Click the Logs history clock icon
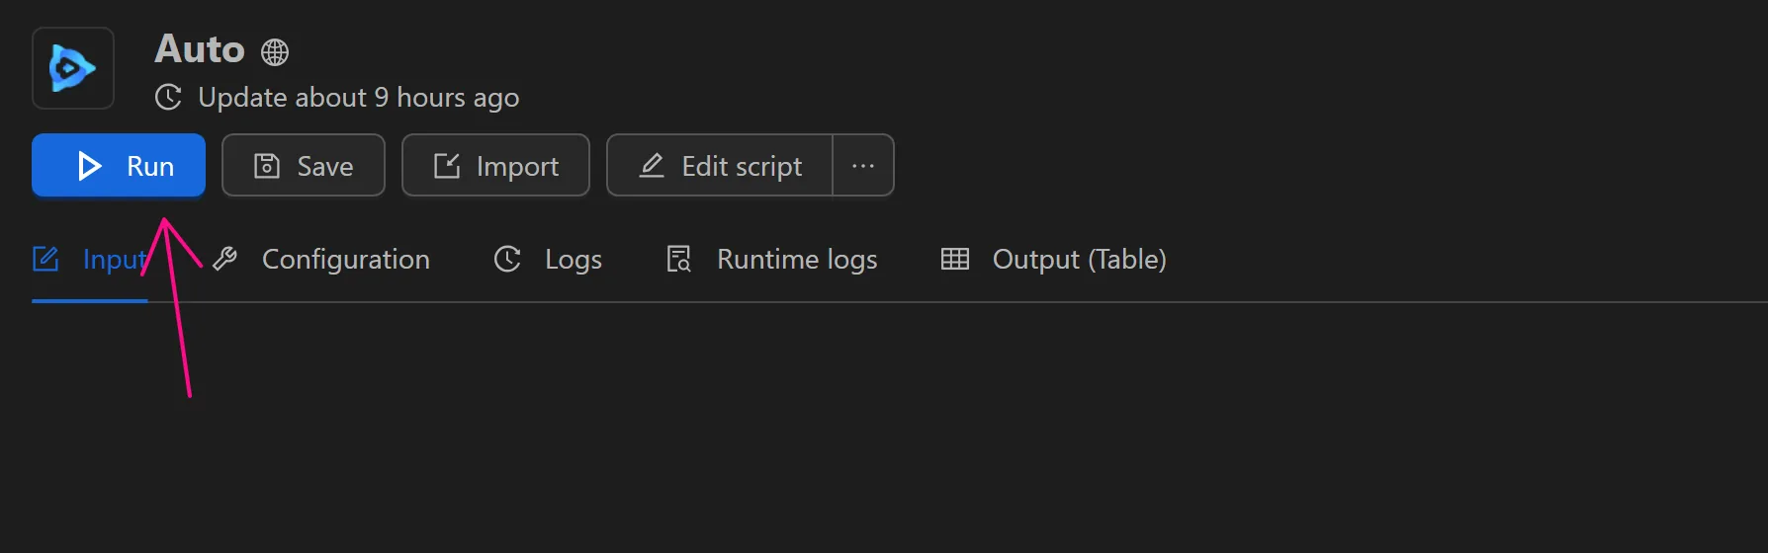 507,260
